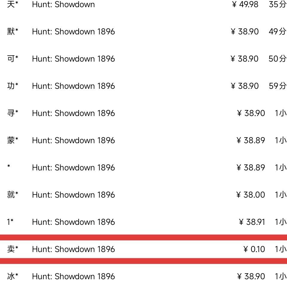Select the seller name 可*

12,59
